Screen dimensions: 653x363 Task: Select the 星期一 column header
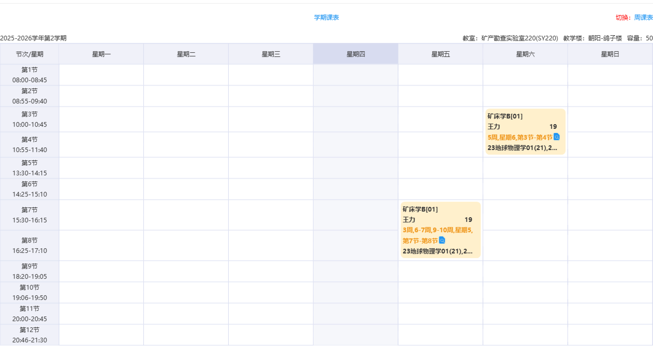pos(101,54)
